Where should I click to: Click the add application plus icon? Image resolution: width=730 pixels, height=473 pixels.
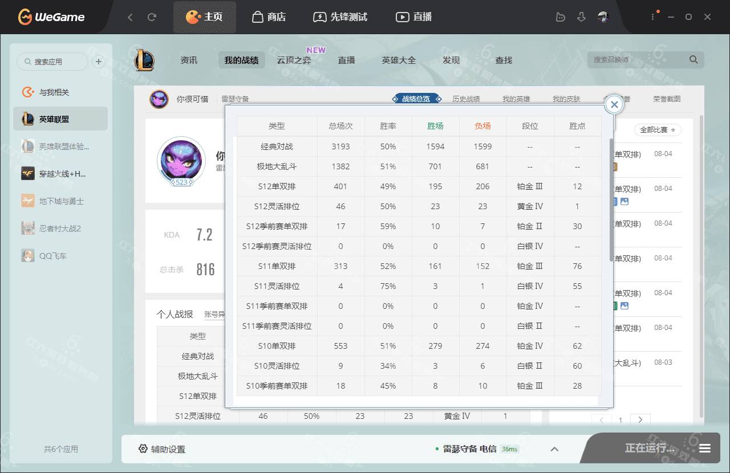coord(99,62)
